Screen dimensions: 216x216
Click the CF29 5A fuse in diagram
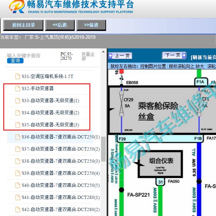coord(122,104)
